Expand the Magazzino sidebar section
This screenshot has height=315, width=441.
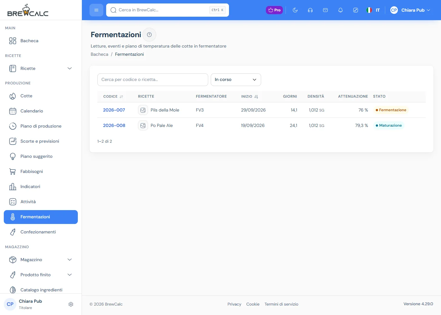41,260
